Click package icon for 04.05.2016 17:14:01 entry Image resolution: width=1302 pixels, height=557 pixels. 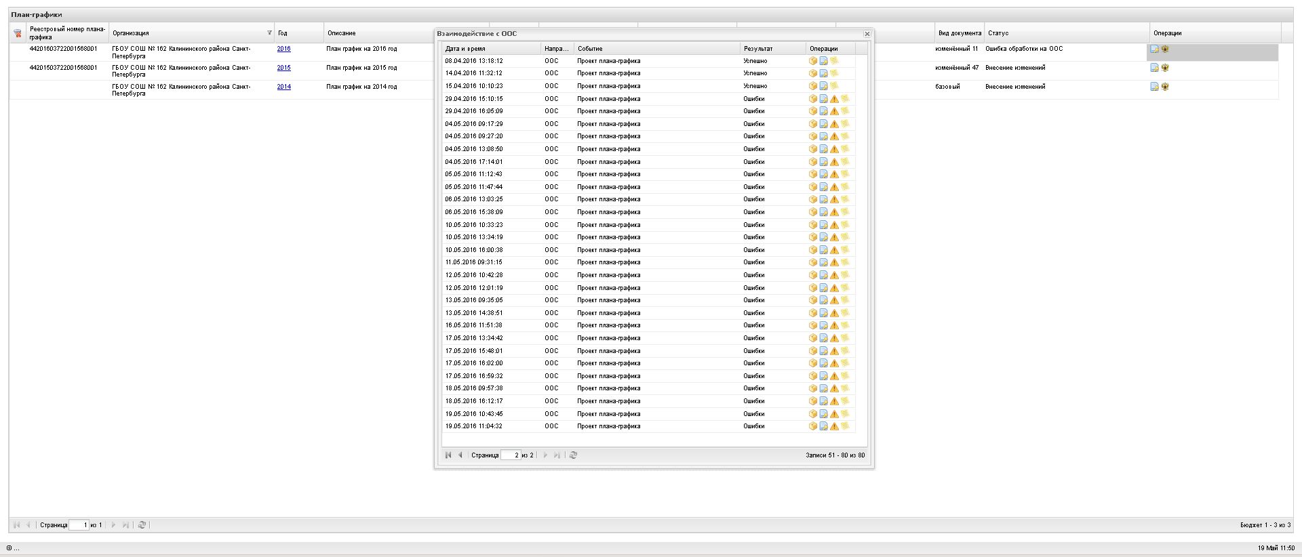point(813,162)
